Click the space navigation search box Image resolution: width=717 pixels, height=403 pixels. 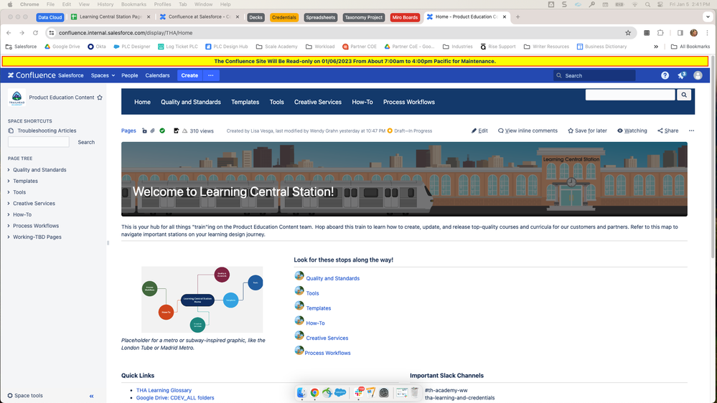click(x=630, y=95)
